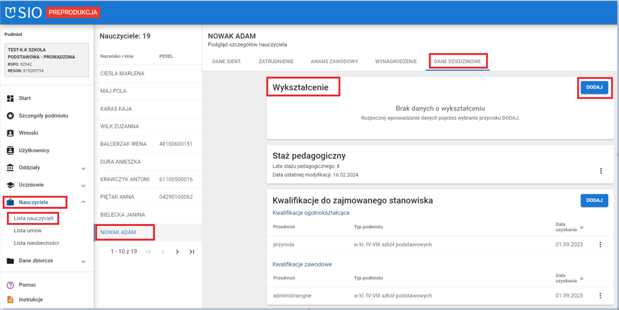Go to next page of teachers list

click(177, 252)
